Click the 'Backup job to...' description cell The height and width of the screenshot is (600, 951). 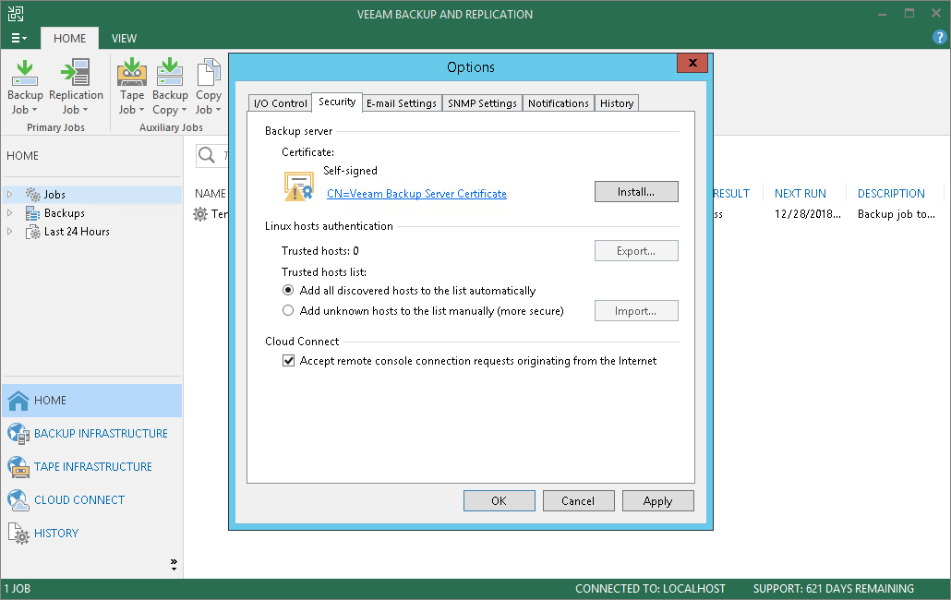click(896, 214)
